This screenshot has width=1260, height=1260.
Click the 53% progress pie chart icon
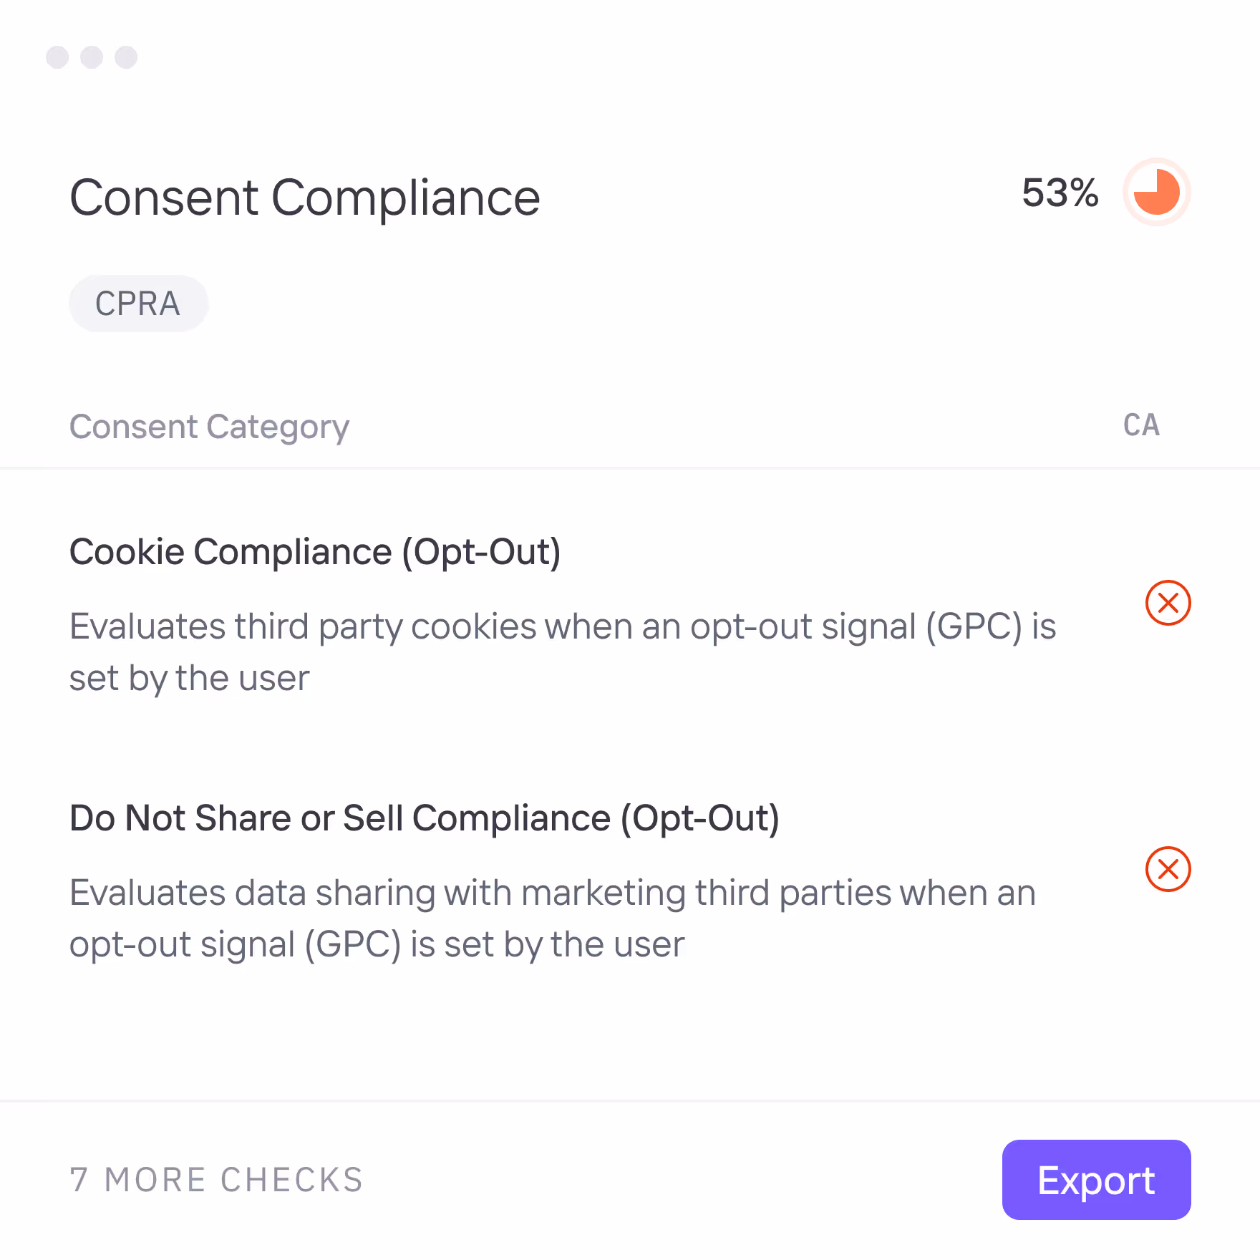coord(1155,192)
